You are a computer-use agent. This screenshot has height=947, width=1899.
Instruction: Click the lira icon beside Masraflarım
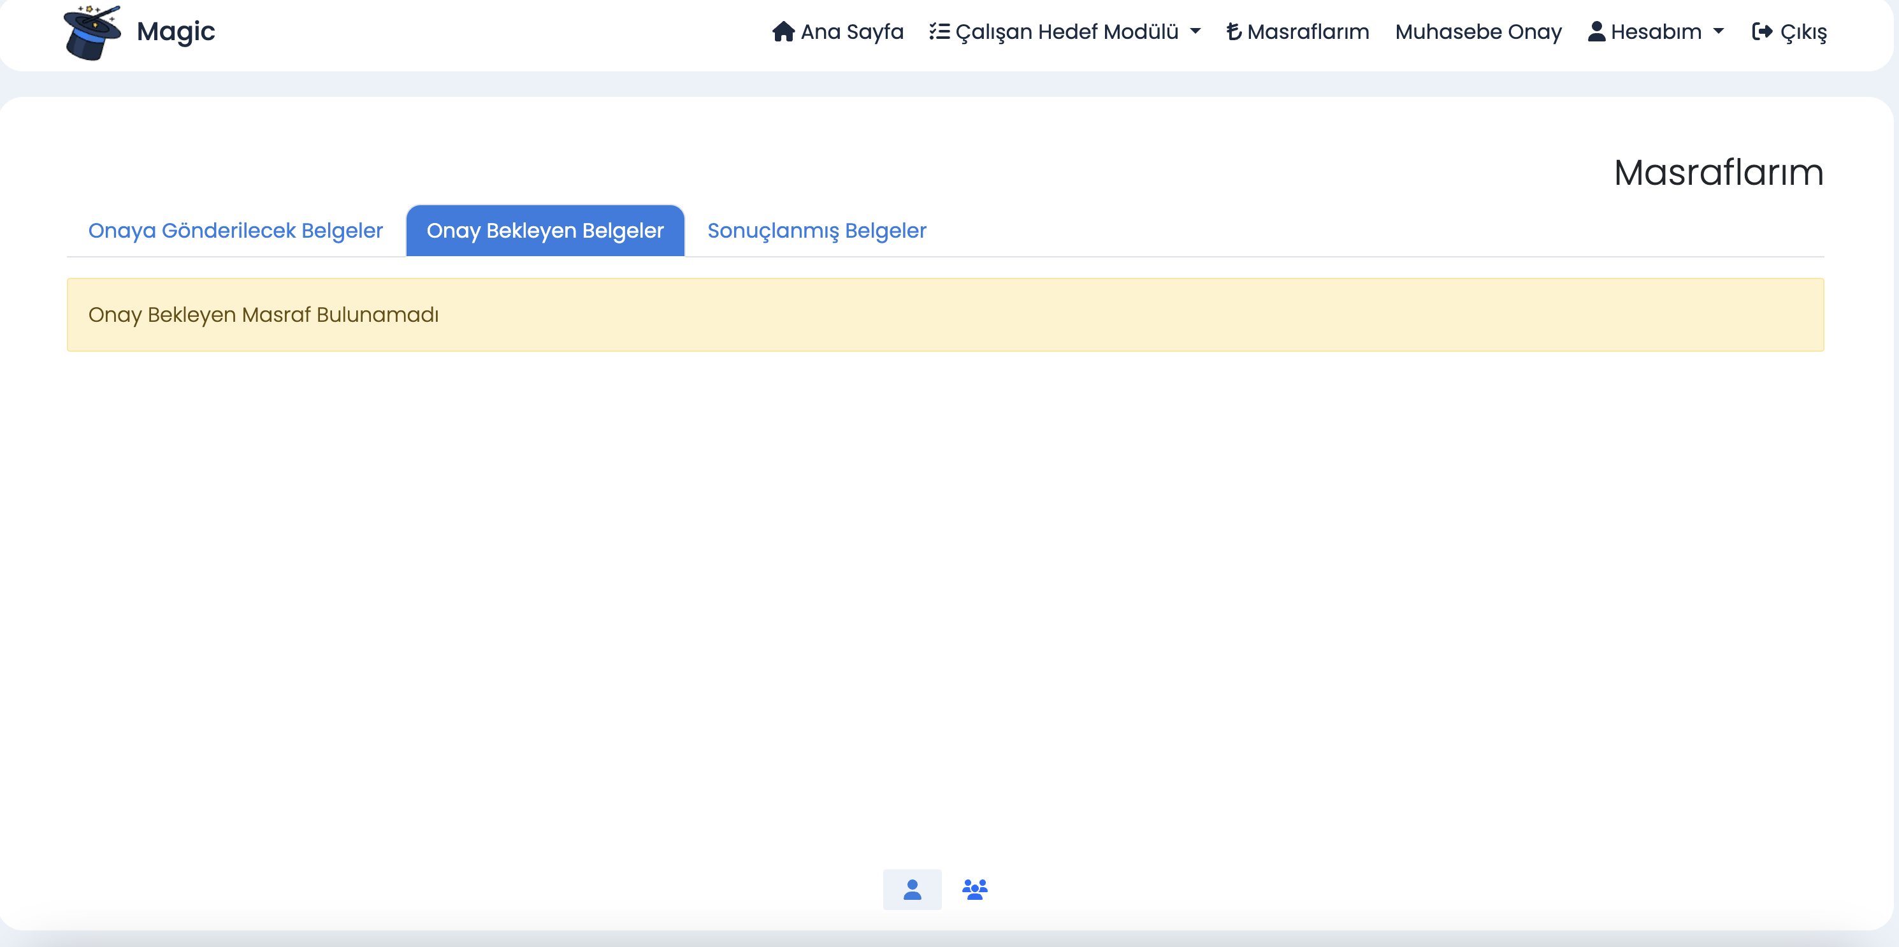pos(1234,32)
